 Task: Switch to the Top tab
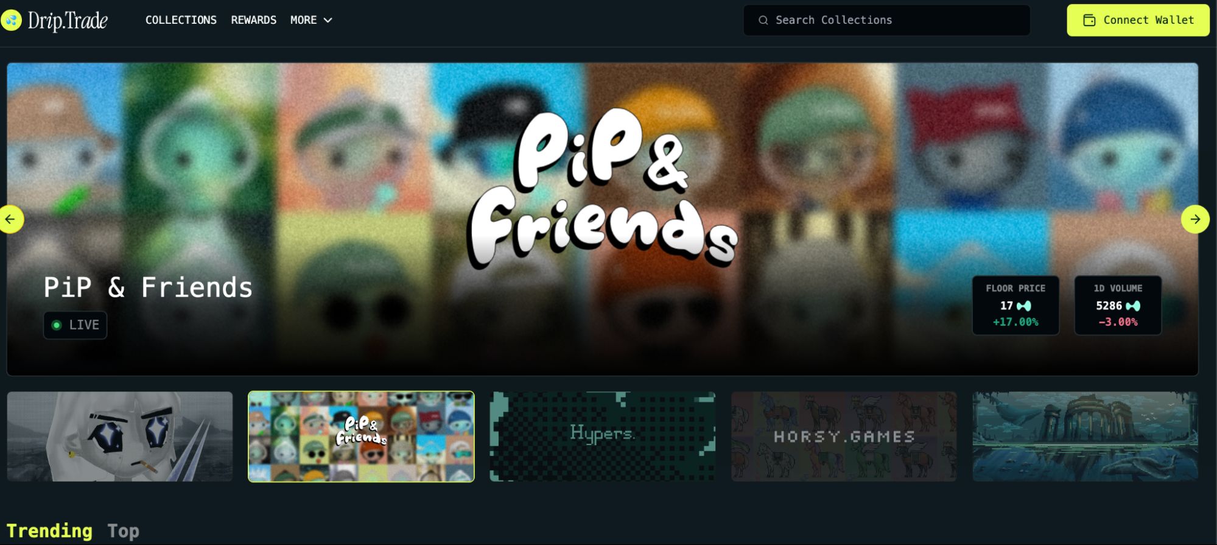tap(123, 531)
